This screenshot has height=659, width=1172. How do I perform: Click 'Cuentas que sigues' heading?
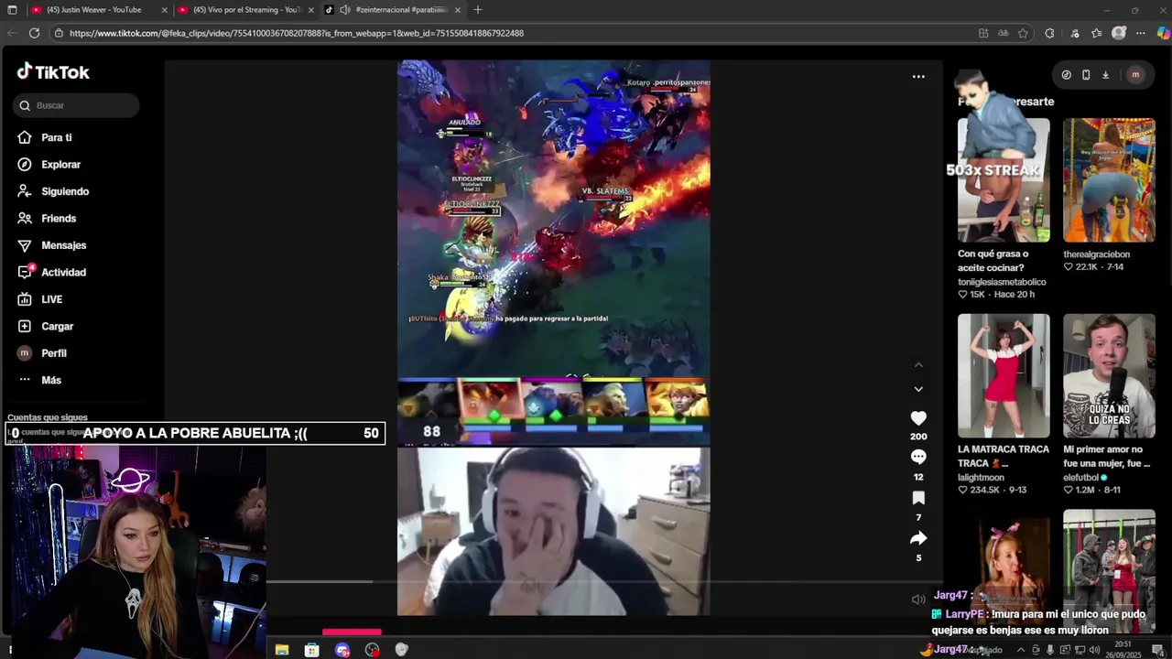coord(48,417)
